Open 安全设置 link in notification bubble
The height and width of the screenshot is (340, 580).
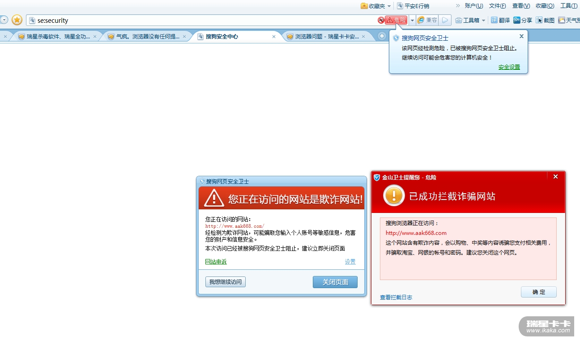pyautogui.click(x=509, y=67)
